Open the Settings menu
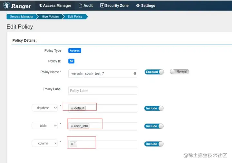Viewport: 232px width, 163px height. coord(146,5)
